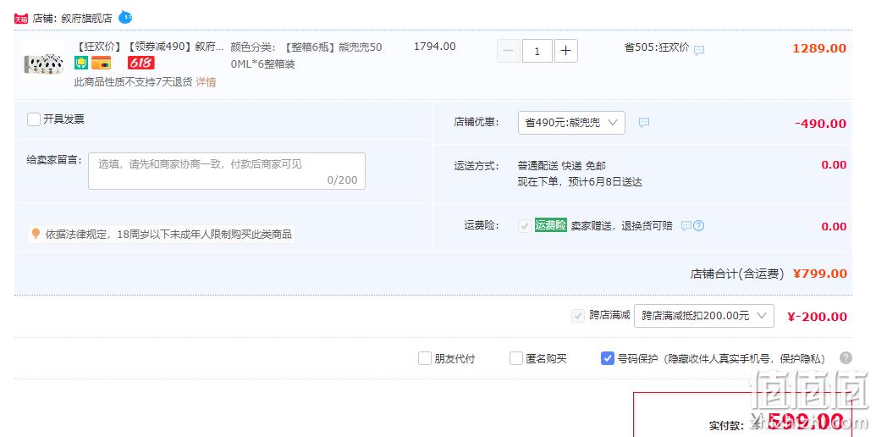The height and width of the screenshot is (437, 876).
Task: Click the item price 1289.00
Action: (819, 48)
